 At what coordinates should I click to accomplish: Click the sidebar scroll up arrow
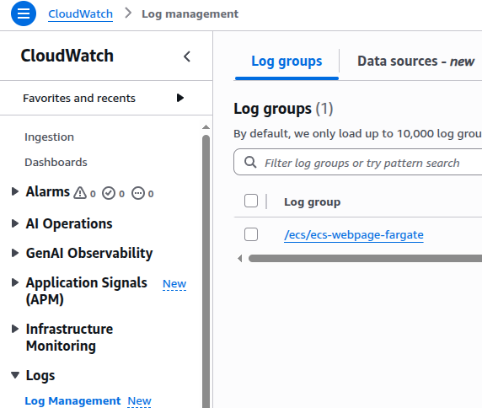tap(206, 127)
